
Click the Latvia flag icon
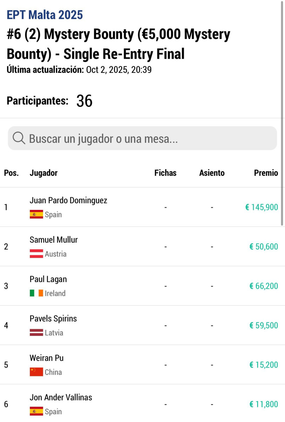coord(37,333)
